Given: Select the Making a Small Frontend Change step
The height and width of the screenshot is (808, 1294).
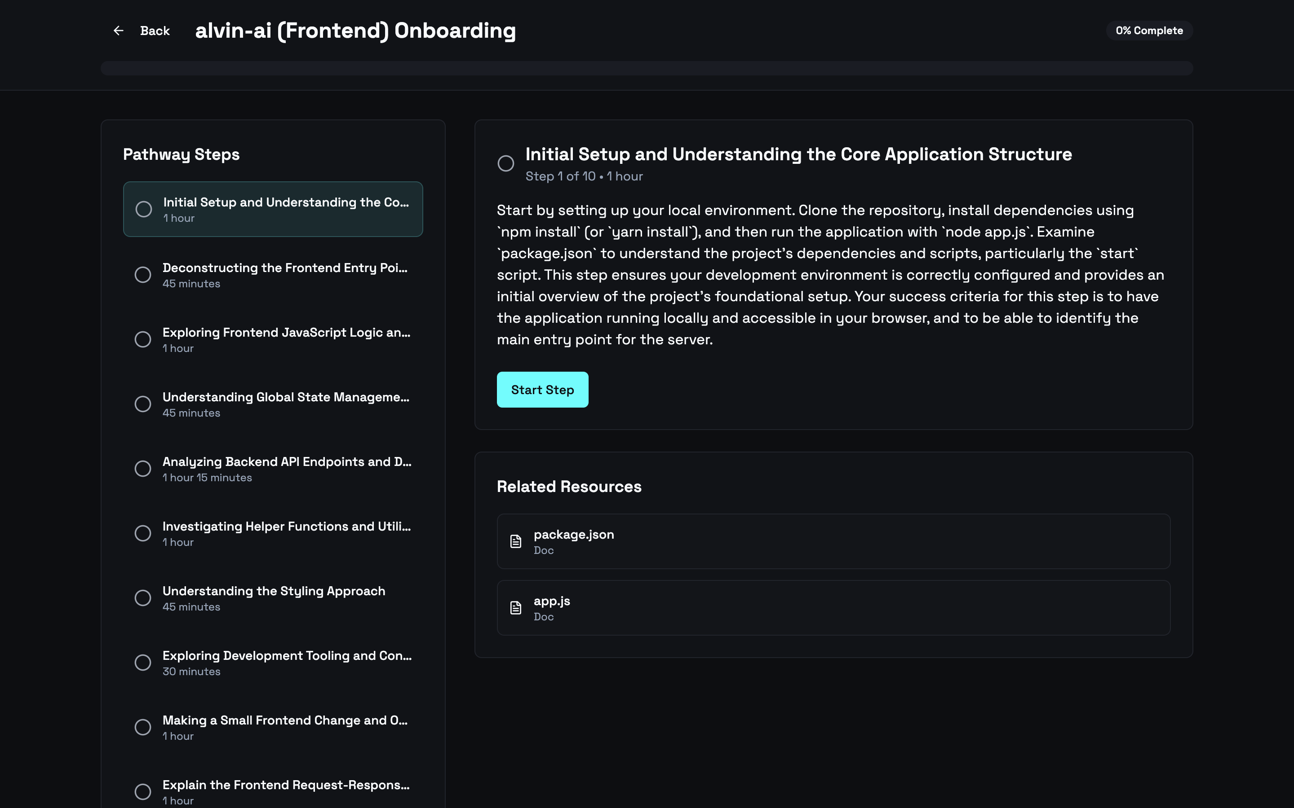Looking at the screenshot, I should [286, 727].
